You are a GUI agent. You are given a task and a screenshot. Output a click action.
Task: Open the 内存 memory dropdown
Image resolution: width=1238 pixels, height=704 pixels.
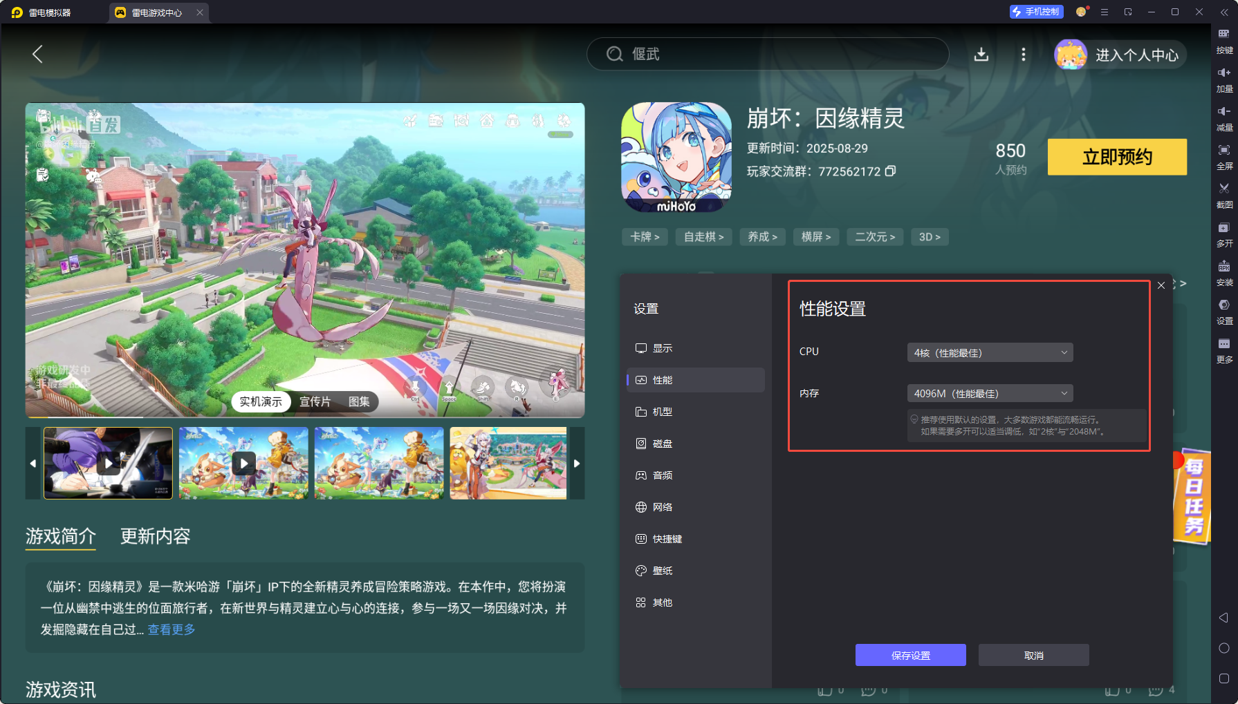tap(990, 393)
